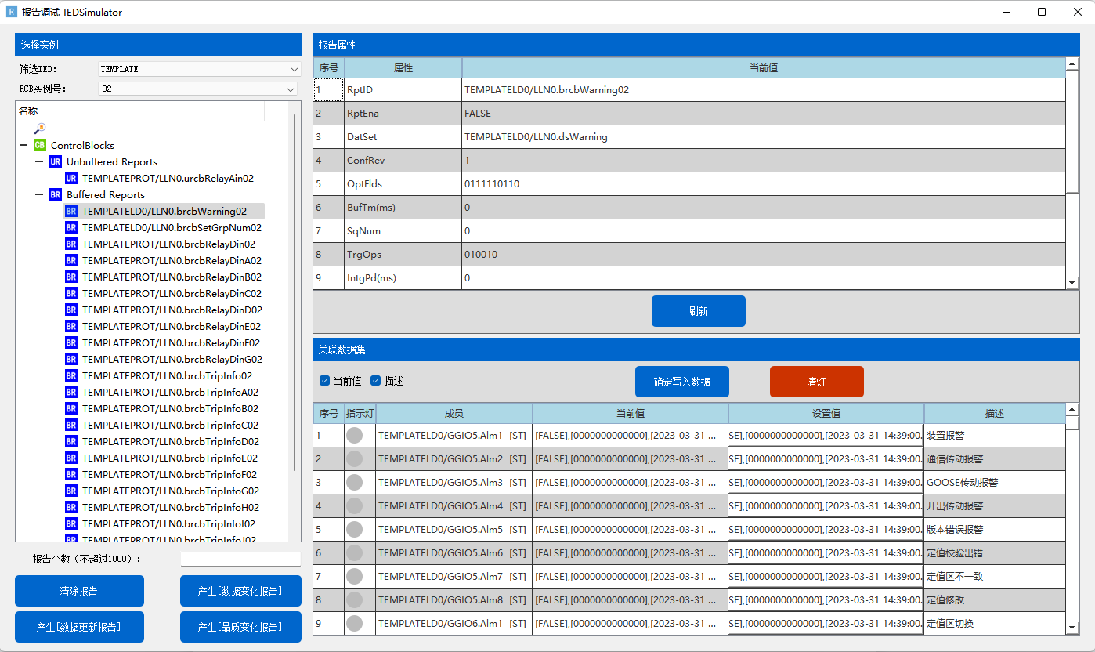Screen dimensions: 1095x652
Task: Open the RCB实例号 dropdown showing 02
Action: tap(197, 89)
